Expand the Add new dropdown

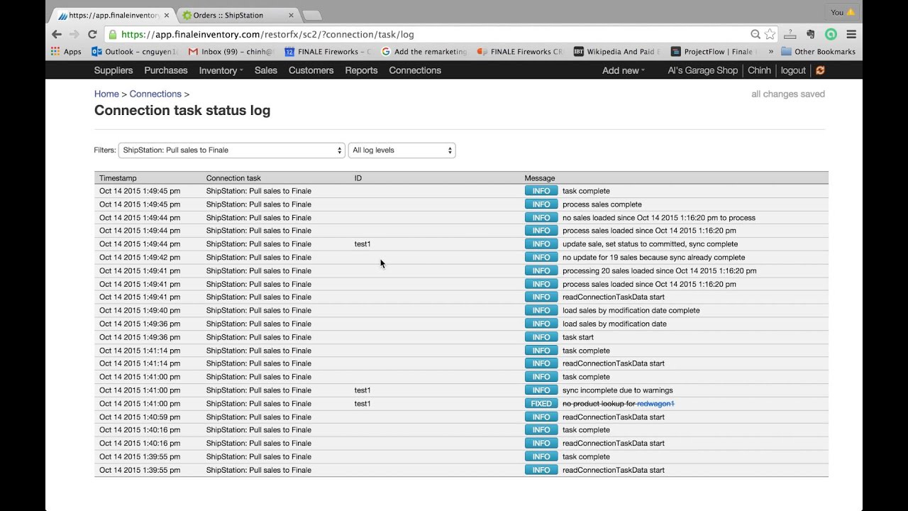click(624, 70)
